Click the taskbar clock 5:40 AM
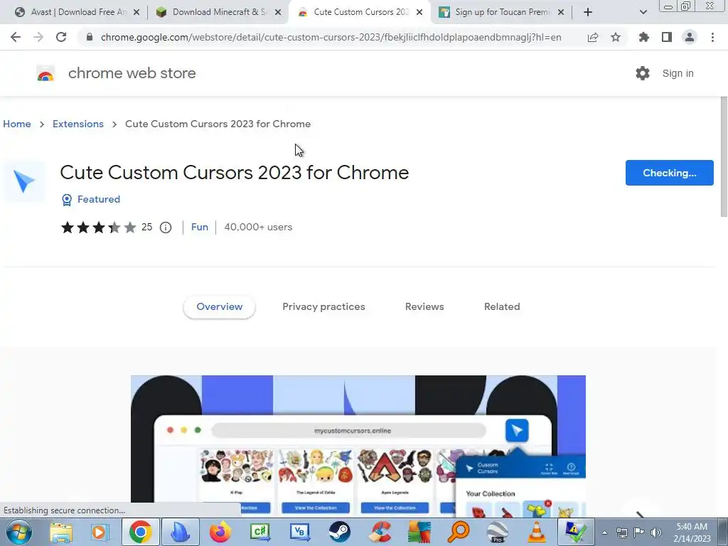The height and width of the screenshot is (546, 728). pos(692,527)
